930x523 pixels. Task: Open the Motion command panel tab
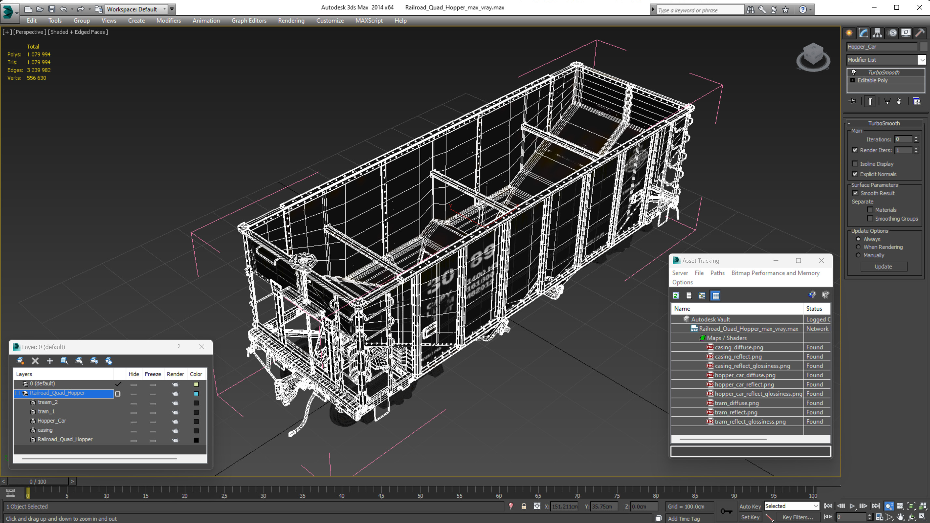(x=893, y=33)
